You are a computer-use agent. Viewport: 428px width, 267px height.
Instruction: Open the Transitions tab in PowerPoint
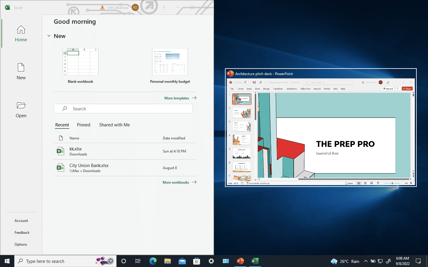[278, 89]
